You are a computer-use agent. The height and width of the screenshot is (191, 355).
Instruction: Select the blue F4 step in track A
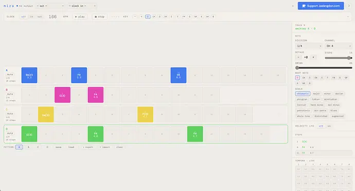coord(79,75)
